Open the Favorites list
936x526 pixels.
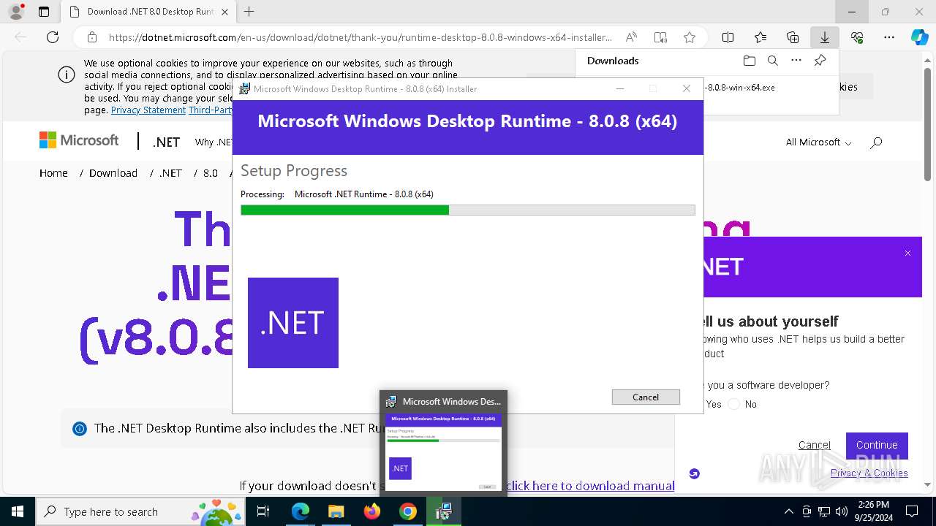(760, 37)
